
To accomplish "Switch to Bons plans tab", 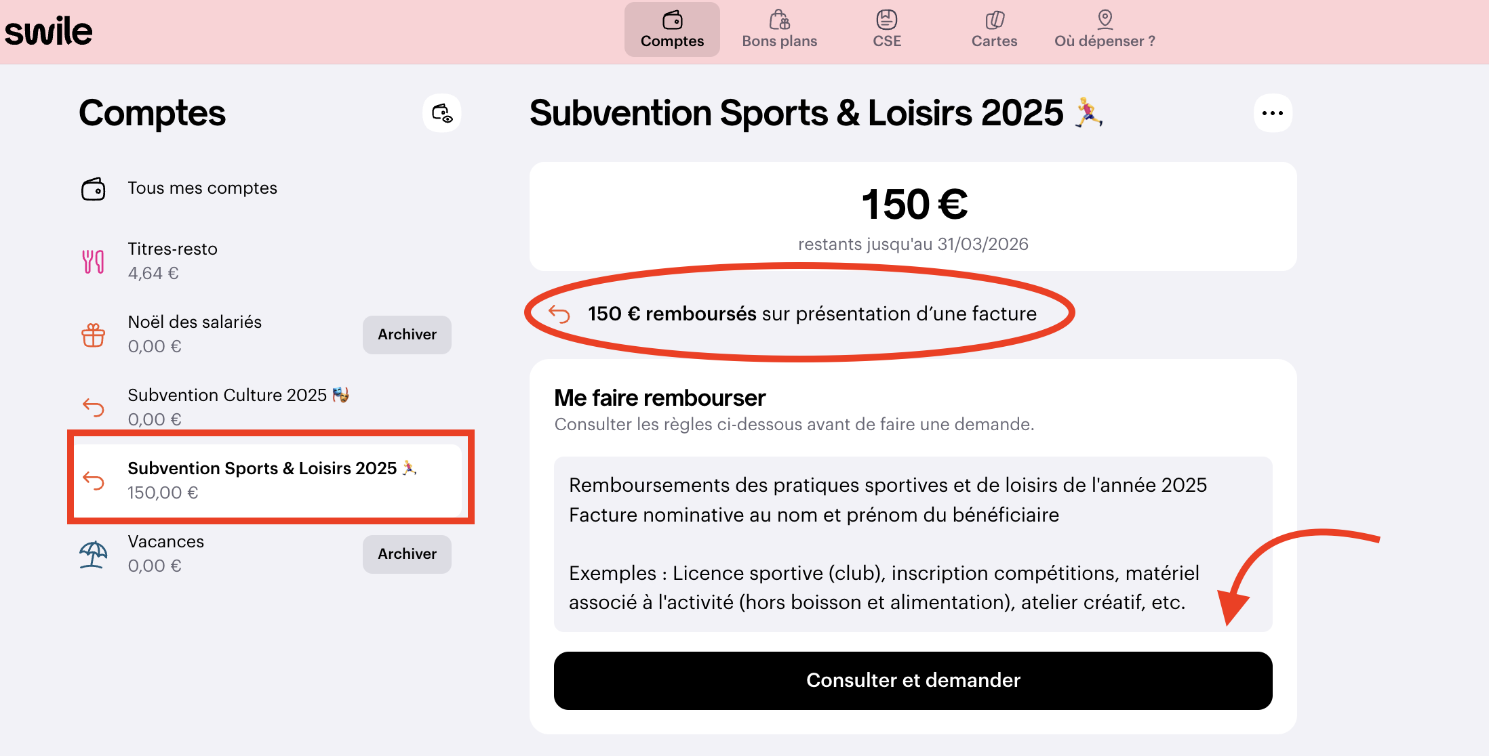I will [779, 30].
